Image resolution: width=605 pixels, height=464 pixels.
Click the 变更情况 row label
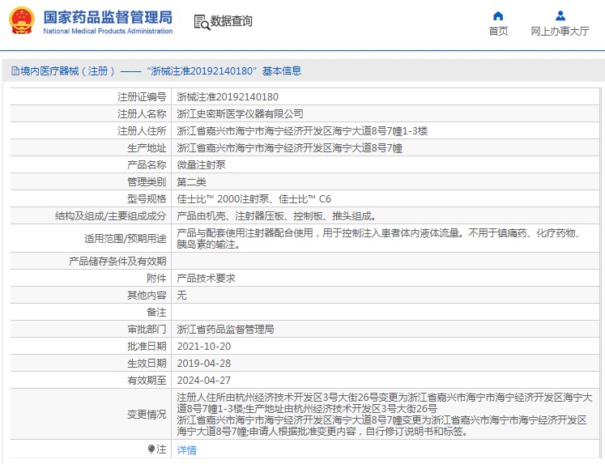(147, 415)
